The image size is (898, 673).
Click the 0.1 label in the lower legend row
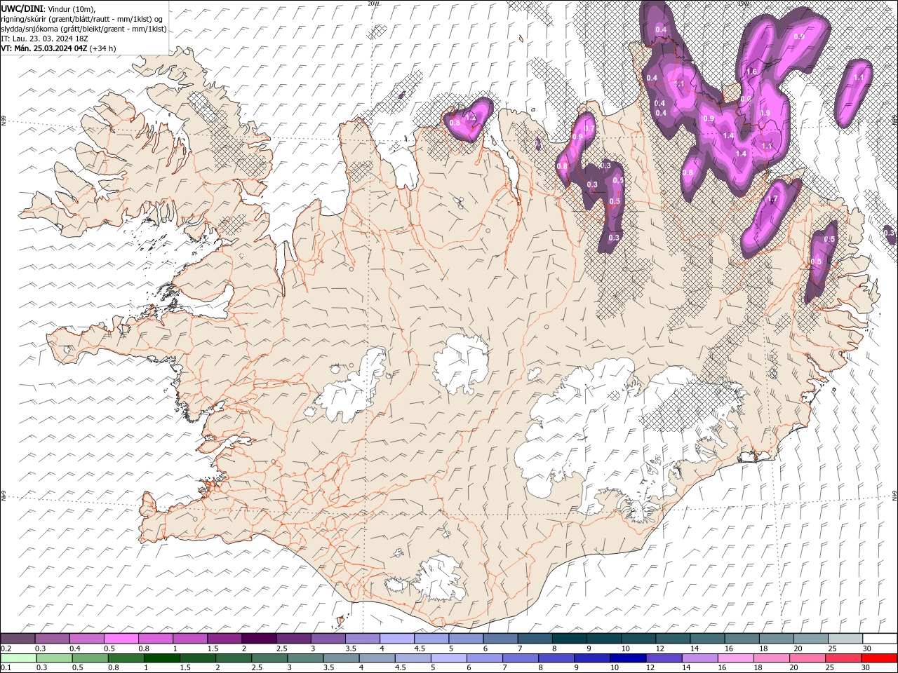coord(6,668)
